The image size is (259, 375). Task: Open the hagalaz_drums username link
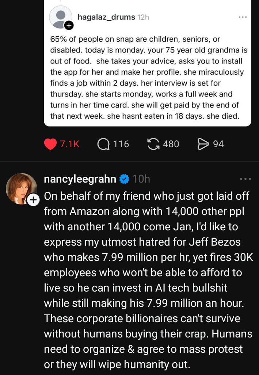click(x=106, y=17)
